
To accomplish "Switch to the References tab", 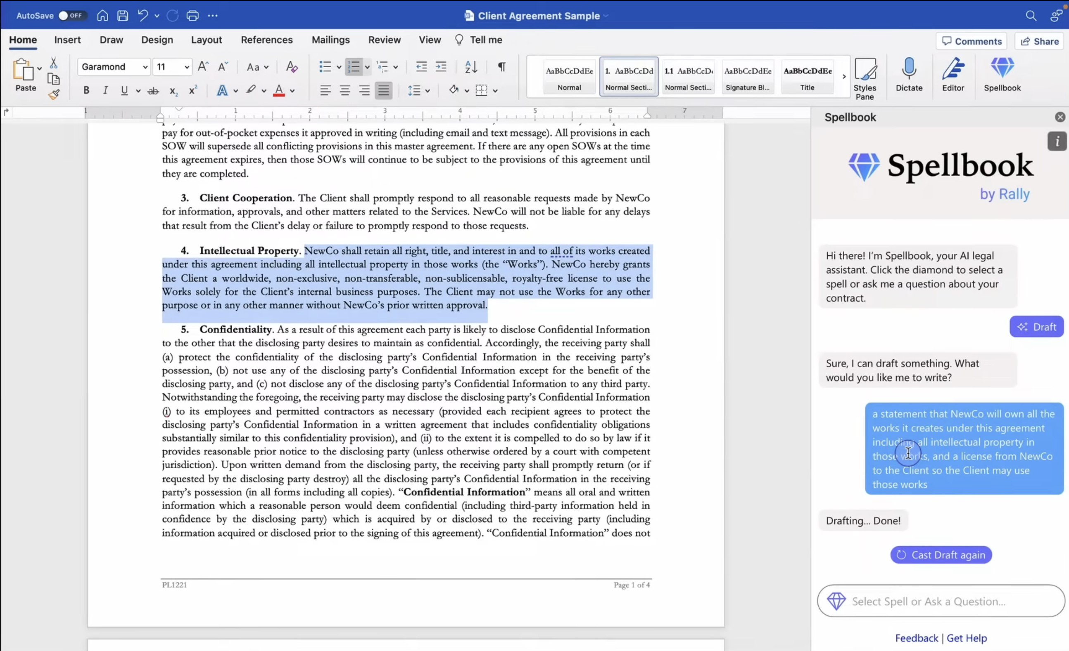I will 266,40.
